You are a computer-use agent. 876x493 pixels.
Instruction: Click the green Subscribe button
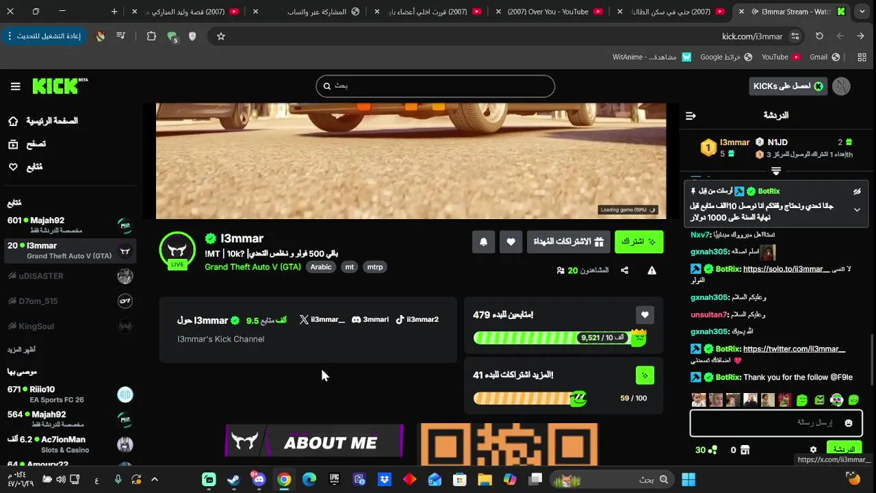point(639,242)
